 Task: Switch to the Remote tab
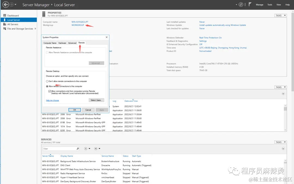82,43
